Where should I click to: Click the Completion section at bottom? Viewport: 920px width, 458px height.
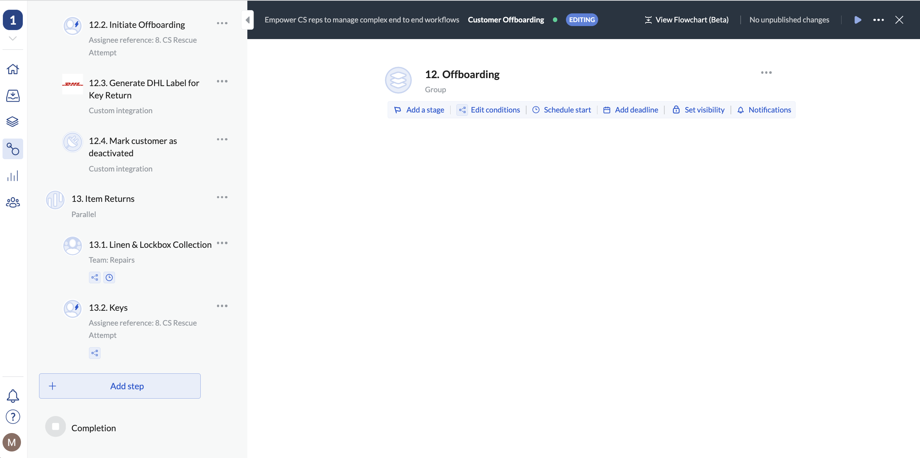94,428
